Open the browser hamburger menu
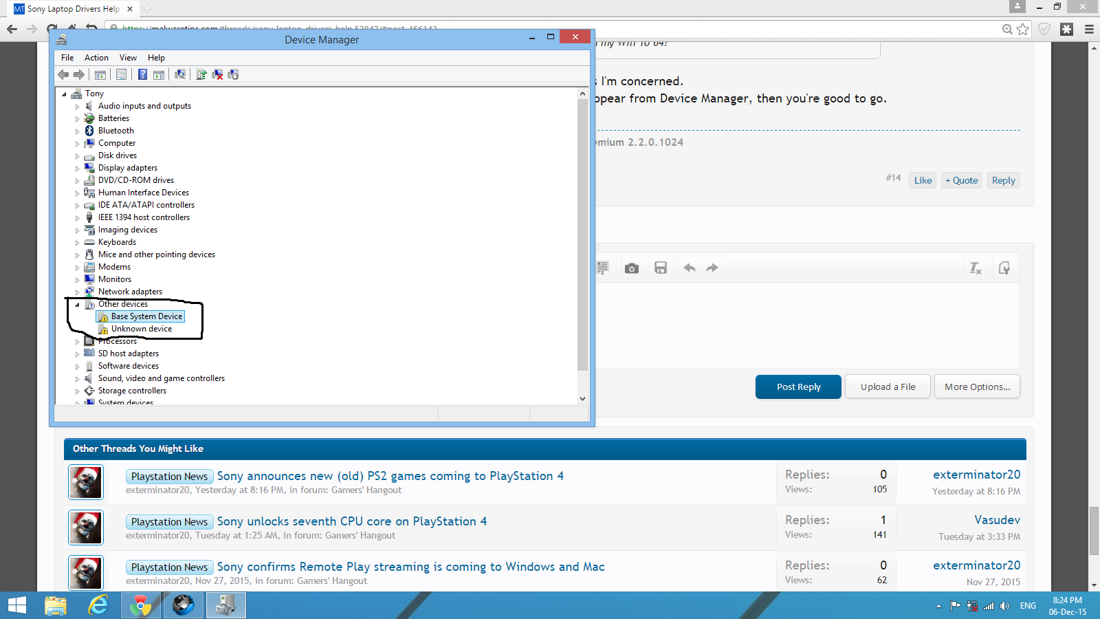This screenshot has height=619, width=1100. 1089,29
